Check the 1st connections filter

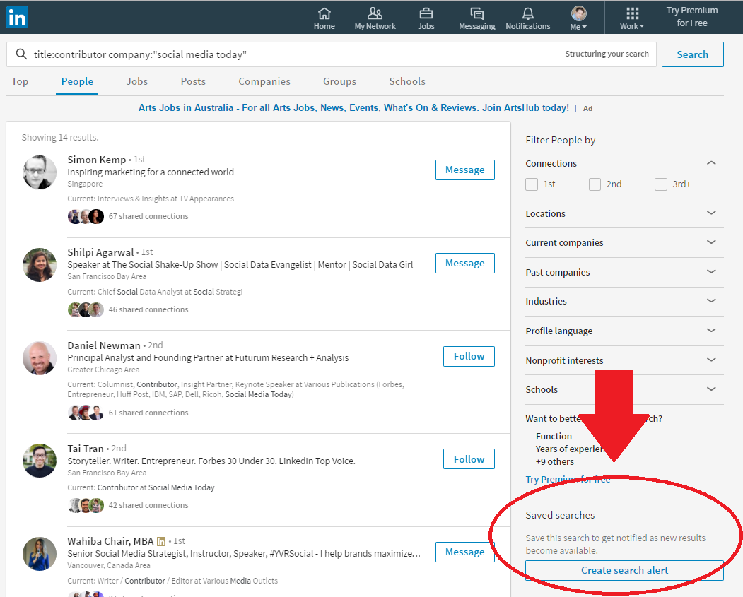(532, 184)
